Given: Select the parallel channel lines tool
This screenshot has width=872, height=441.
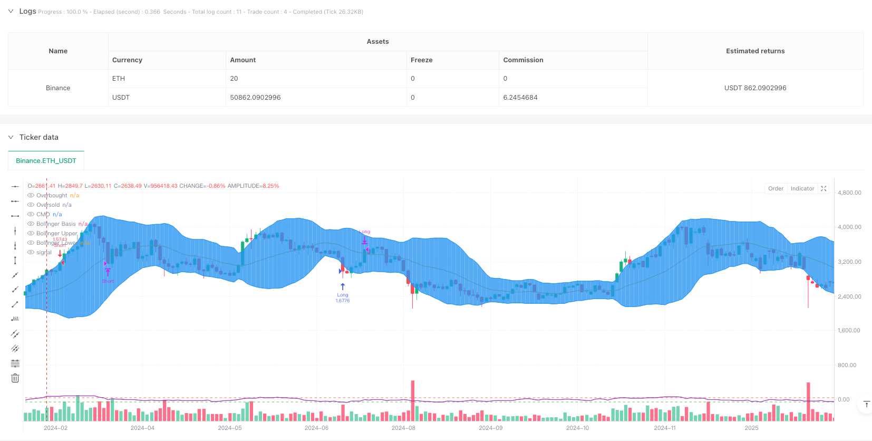Looking at the screenshot, I should pyautogui.click(x=15, y=334).
